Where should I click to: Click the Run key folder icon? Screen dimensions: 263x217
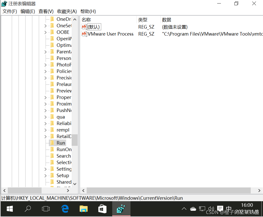pyautogui.click(x=52, y=143)
